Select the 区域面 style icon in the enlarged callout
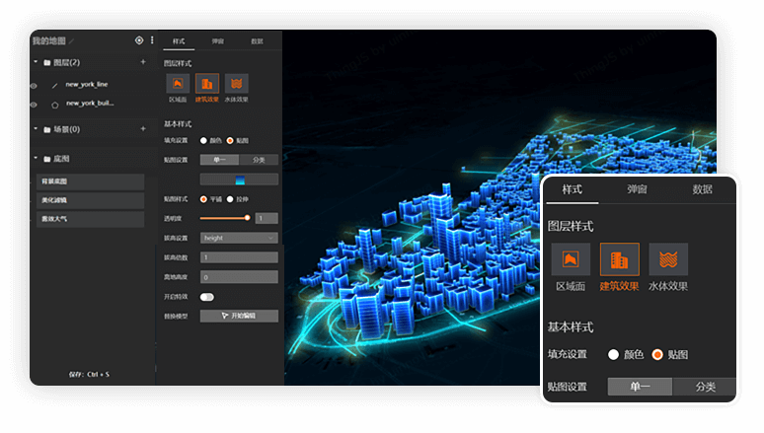This screenshot has height=433, width=764. (x=571, y=260)
